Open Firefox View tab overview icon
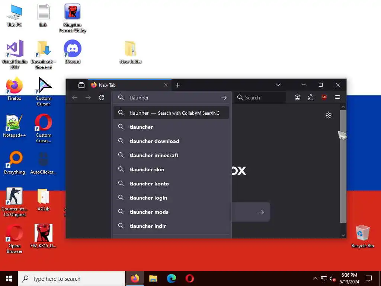 point(81,85)
